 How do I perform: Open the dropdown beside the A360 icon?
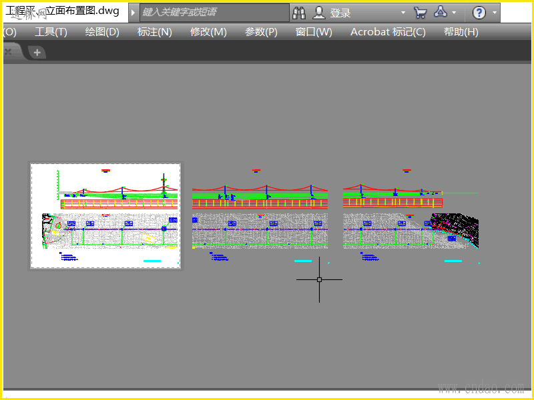click(x=454, y=13)
